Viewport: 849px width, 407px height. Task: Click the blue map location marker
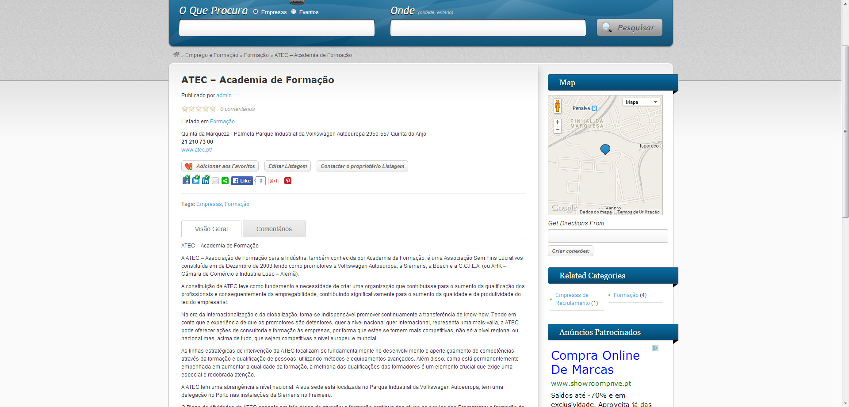[605, 149]
